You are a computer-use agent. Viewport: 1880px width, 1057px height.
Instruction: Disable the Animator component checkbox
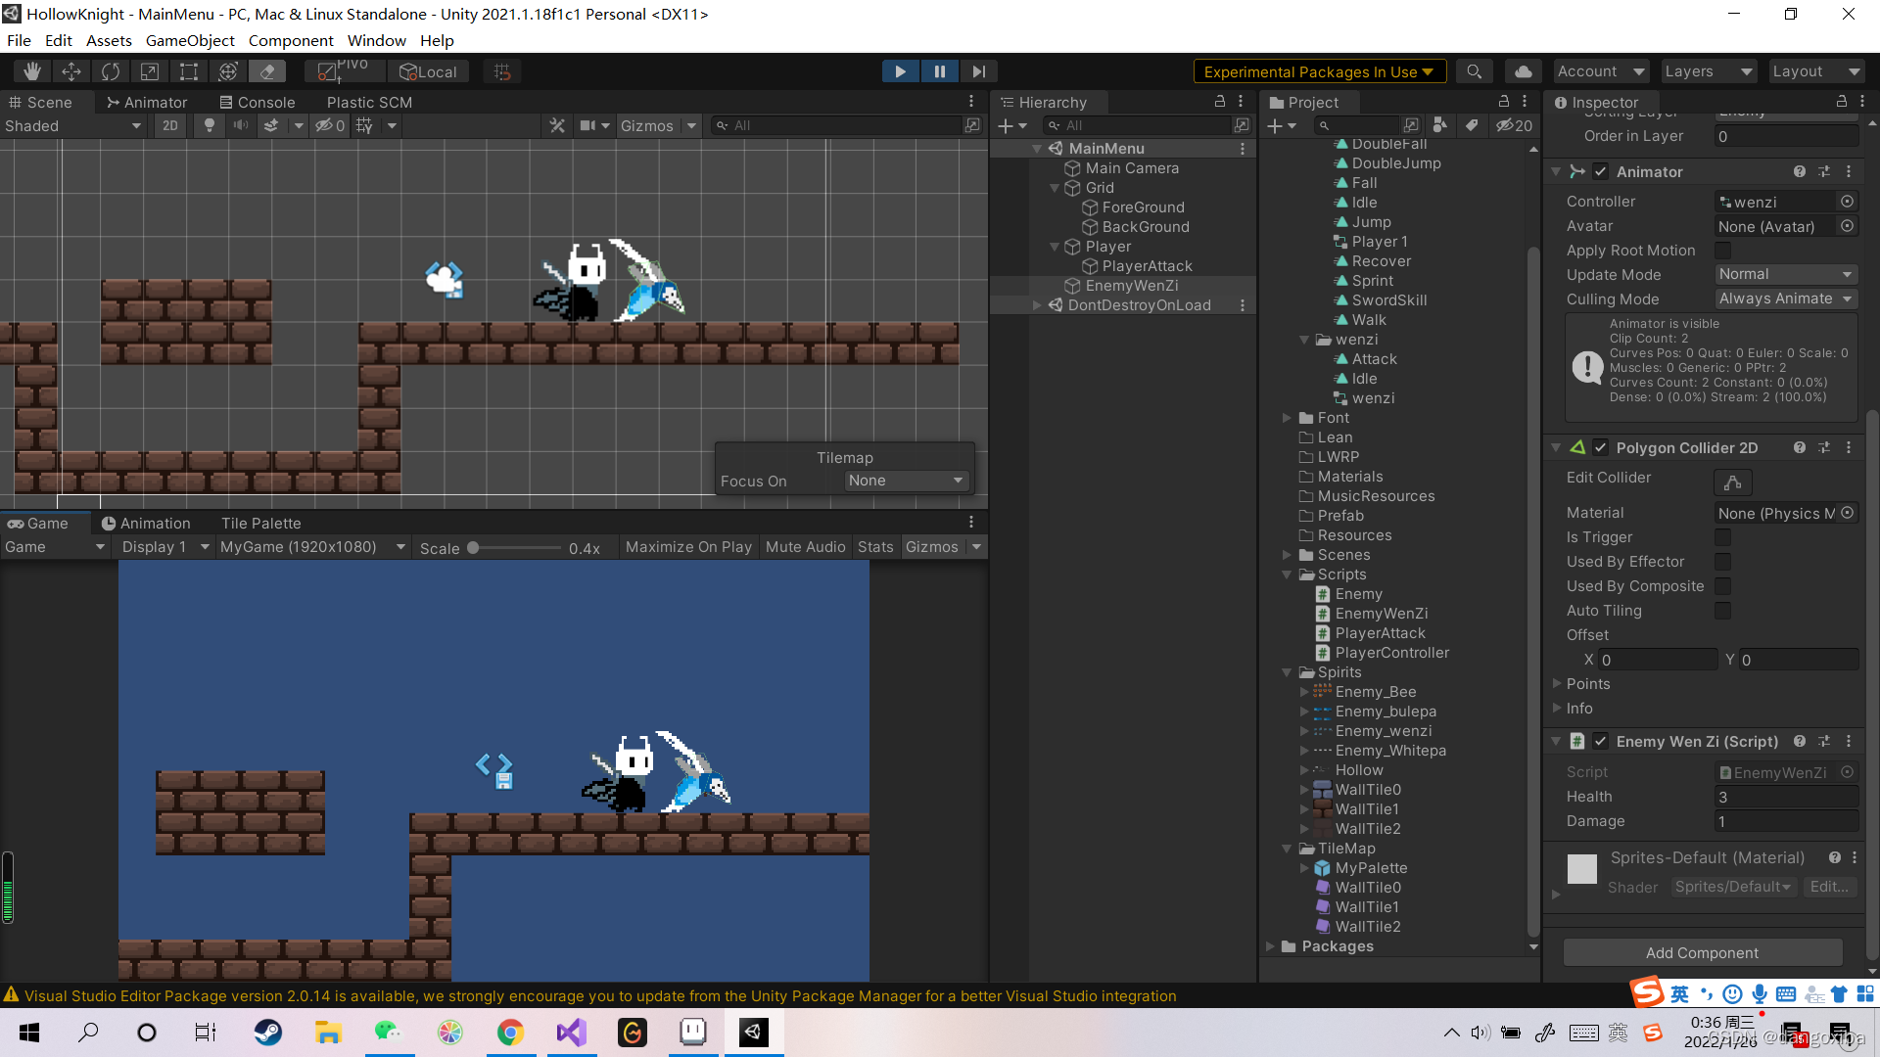click(x=1601, y=171)
